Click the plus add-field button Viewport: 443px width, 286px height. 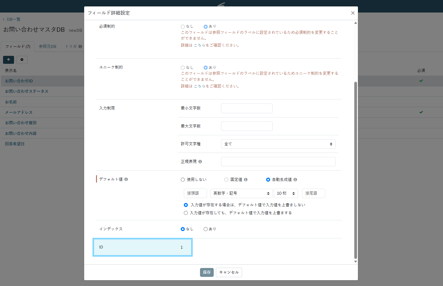[9, 60]
